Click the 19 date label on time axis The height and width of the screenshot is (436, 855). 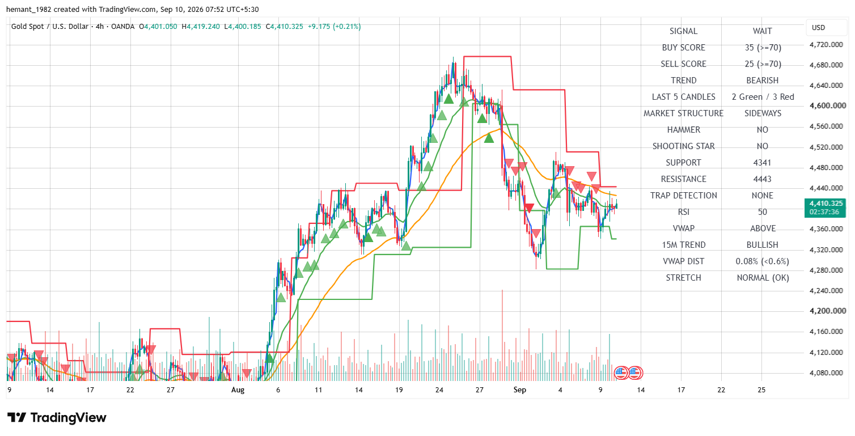point(399,390)
